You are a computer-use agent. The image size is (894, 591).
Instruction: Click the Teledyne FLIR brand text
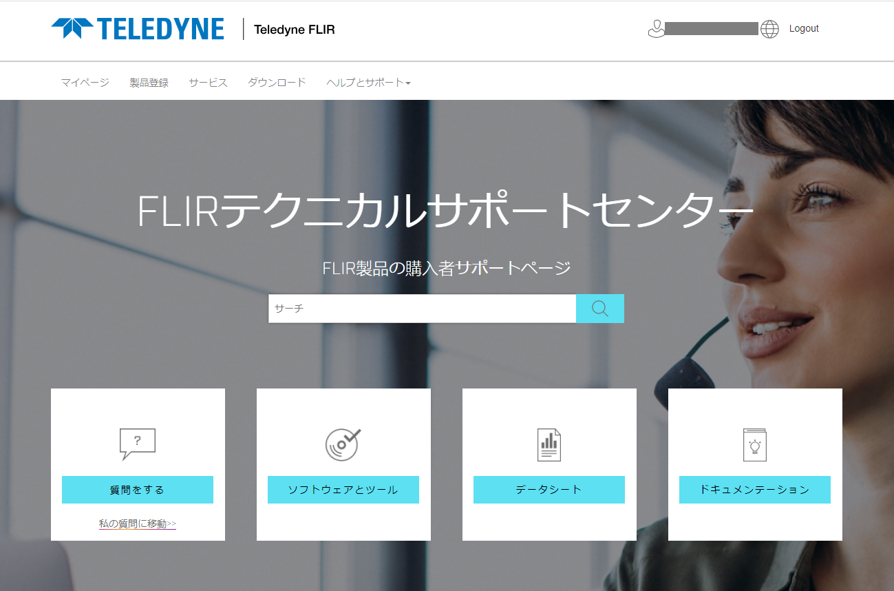coord(295,30)
